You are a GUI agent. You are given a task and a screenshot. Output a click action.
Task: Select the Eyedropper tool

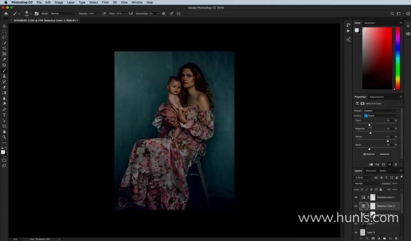(x=4, y=59)
